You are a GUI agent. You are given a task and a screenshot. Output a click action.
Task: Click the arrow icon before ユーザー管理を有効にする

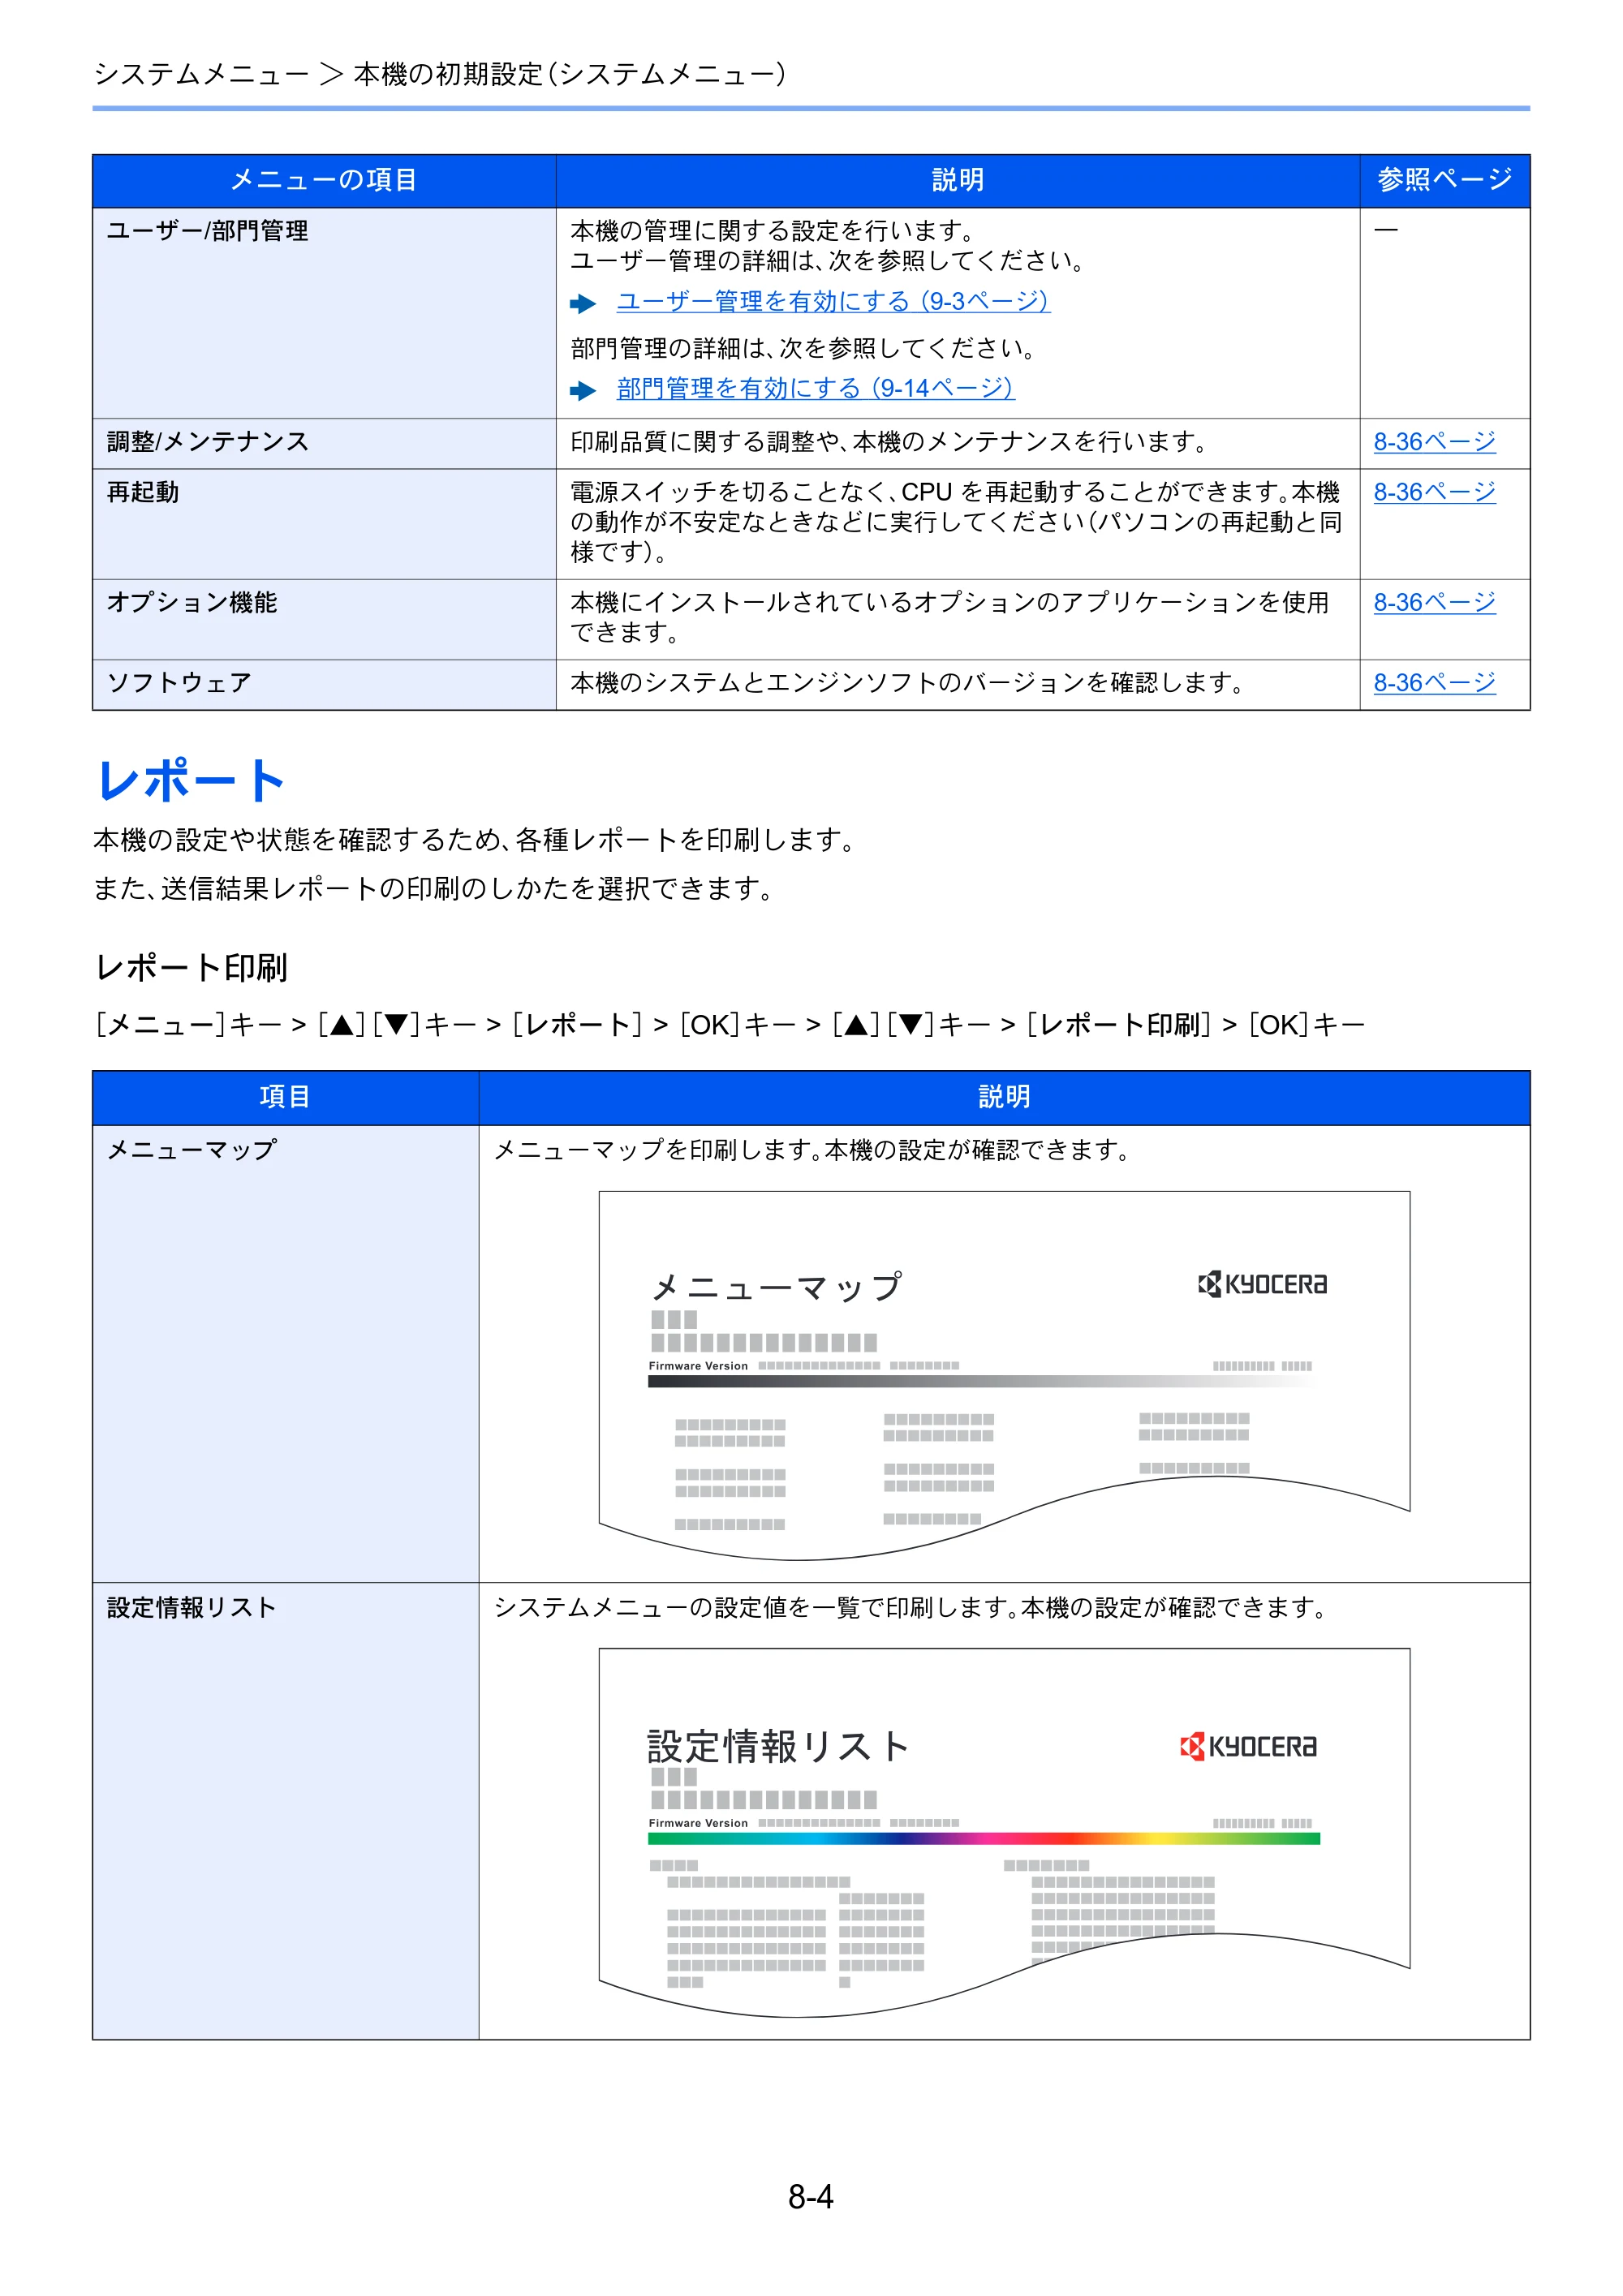pyautogui.click(x=582, y=303)
